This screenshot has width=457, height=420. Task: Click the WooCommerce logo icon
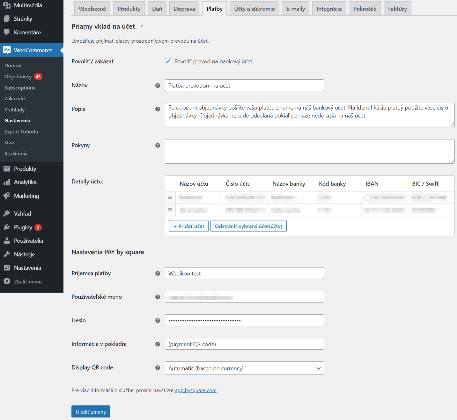tap(7, 50)
